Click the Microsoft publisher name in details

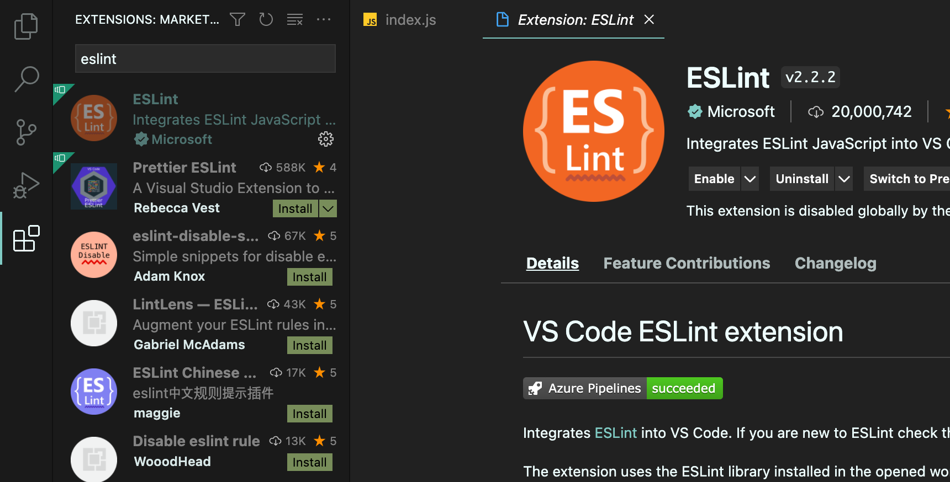[x=741, y=111]
